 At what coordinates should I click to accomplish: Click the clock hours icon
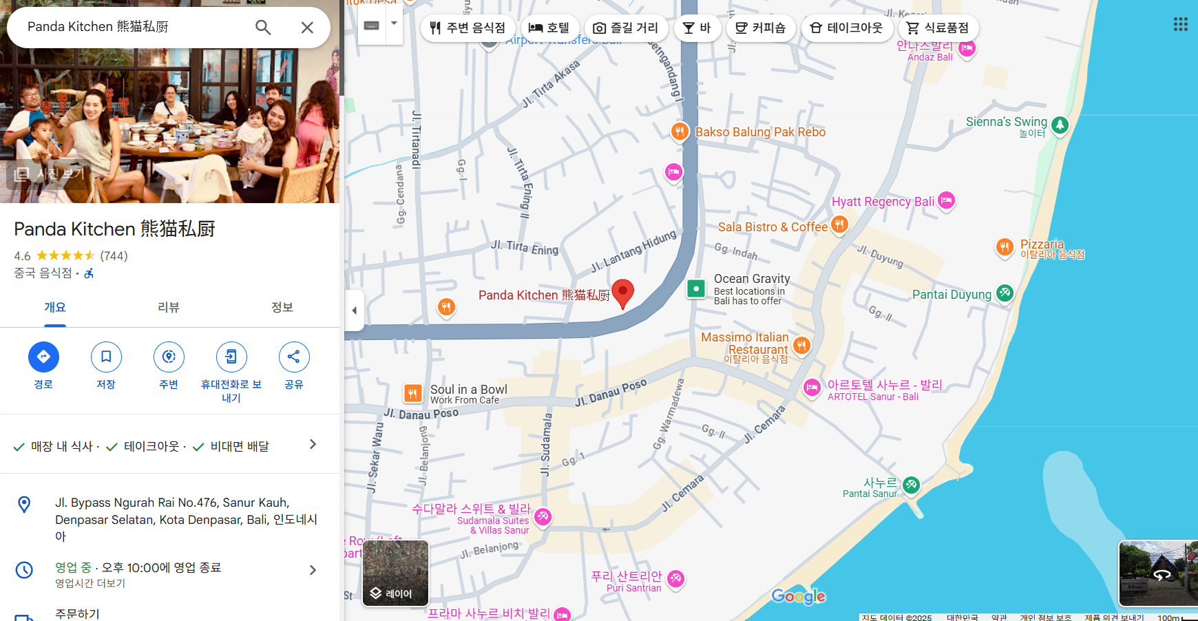click(x=24, y=570)
